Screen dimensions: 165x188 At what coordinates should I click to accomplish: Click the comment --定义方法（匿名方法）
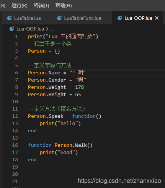57,109
